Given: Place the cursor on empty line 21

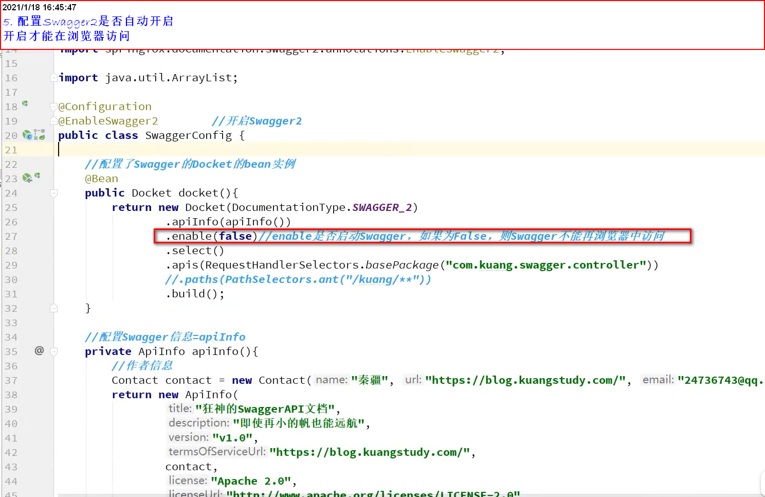Looking at the screenshot, I should click(x=409, y=150).
